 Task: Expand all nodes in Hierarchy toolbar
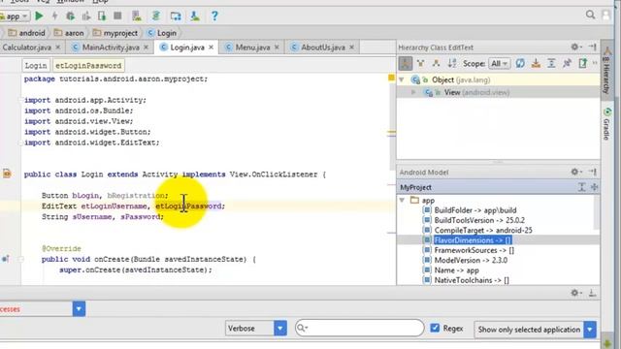pos(551,63)
